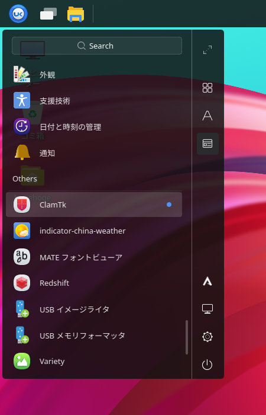Screen dimensions: 266x415
Task: Click the user avatar icon in sidebar
Action: 207,282
